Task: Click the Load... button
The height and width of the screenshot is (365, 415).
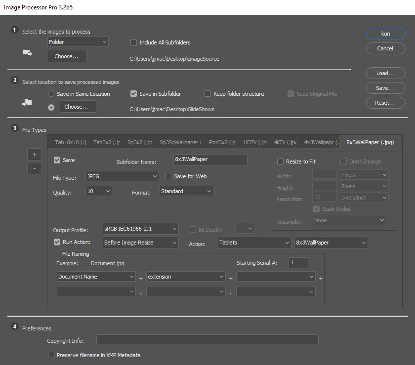Action: 385,73
